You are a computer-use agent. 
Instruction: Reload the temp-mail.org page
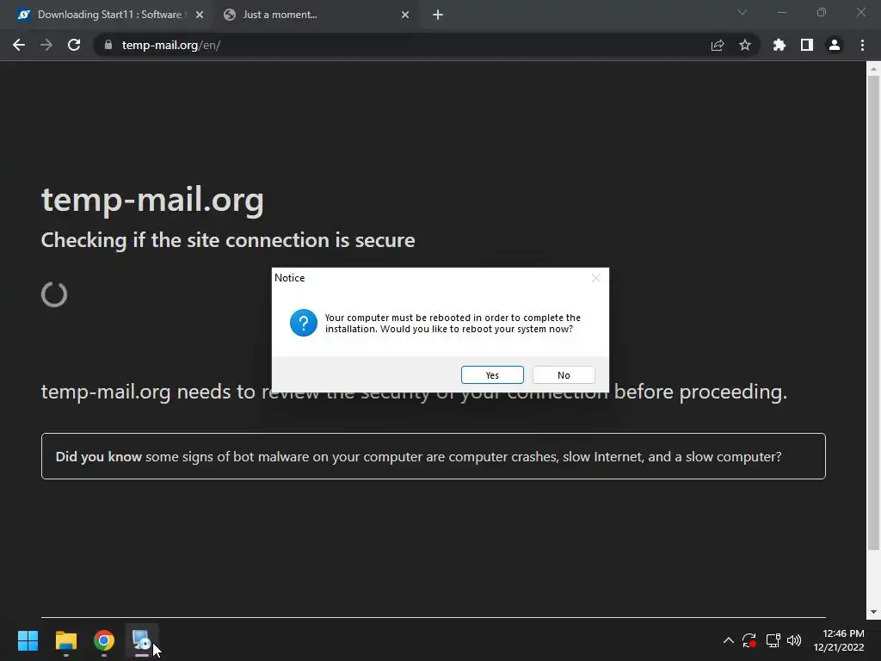click(74, 45)
